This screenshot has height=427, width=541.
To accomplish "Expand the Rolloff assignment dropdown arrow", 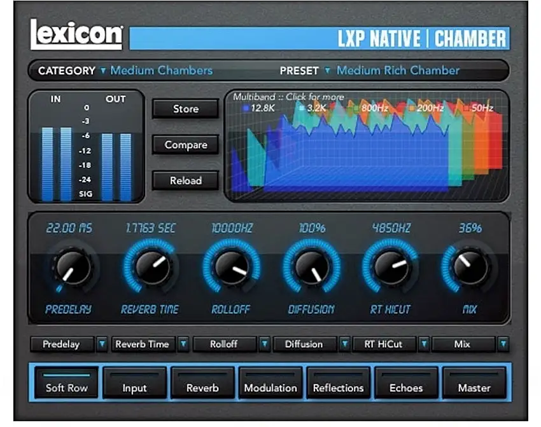I will [x=264, y=344].
